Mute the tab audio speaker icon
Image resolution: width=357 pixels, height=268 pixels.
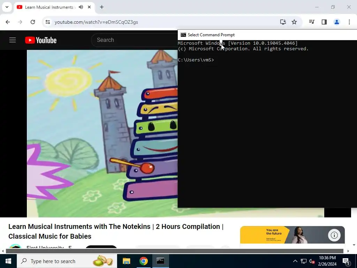(x=81, y=7)
